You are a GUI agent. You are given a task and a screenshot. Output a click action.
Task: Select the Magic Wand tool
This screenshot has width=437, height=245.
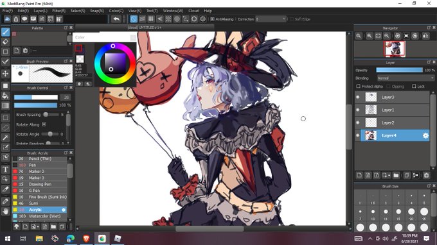tap(5, 137)
